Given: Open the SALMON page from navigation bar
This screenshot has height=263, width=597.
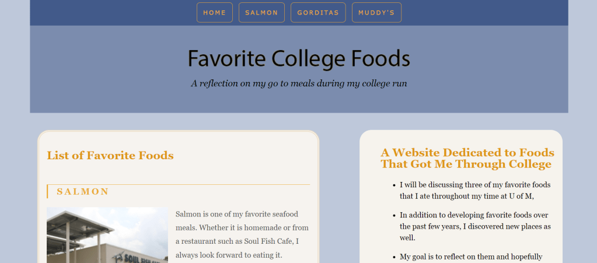Looking at the screenshot, I should point(261,12).
